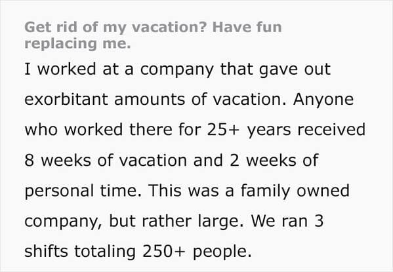
Task: Click the words "gave out" in first line
Action: [x=295, y=69]
